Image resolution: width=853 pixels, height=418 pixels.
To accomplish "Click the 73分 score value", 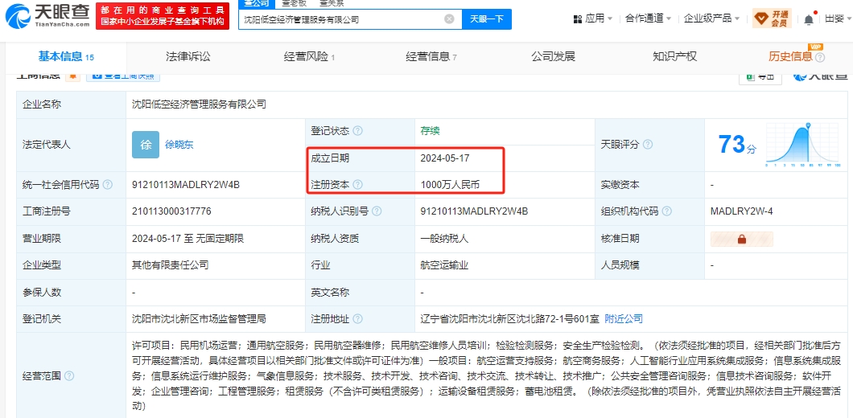I will tap(737, 145).
